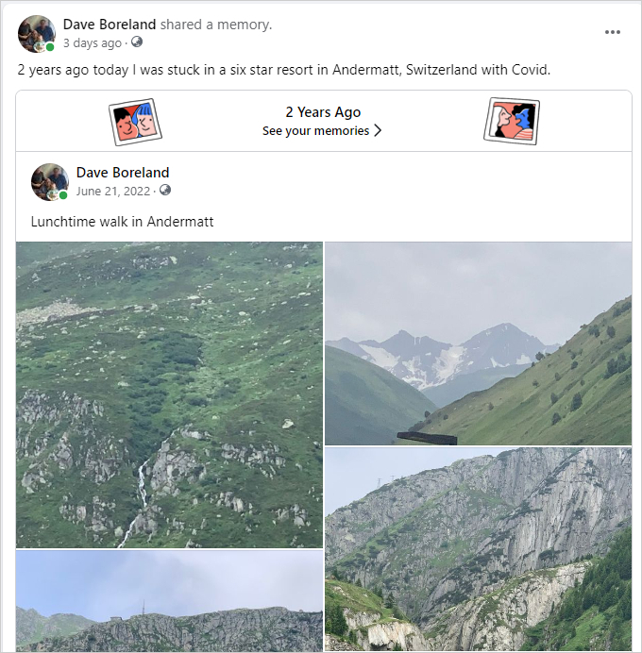Click the 'June 21, 2022' date link

click(113, 190)
